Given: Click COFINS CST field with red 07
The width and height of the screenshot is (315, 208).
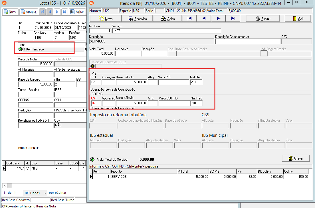Looking at the screenshot, I should [96, 103].
